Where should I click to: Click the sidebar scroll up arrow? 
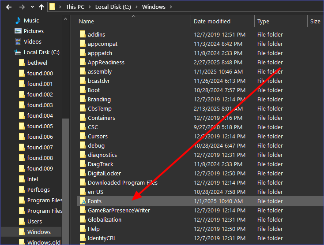pos(65,19)
